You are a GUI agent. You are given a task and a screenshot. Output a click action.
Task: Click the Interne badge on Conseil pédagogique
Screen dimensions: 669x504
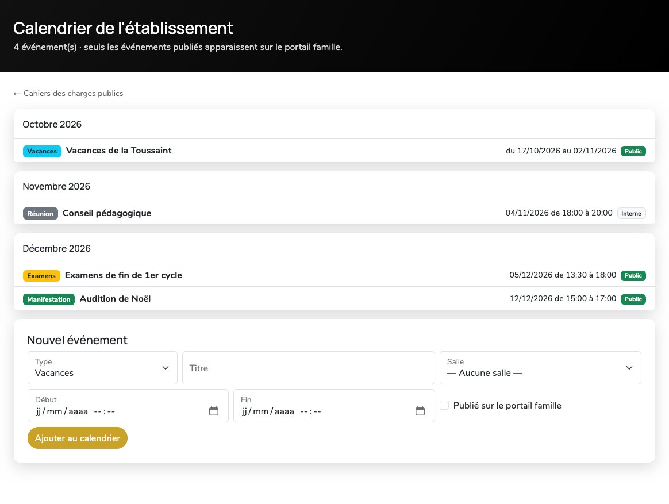(631, 213)
